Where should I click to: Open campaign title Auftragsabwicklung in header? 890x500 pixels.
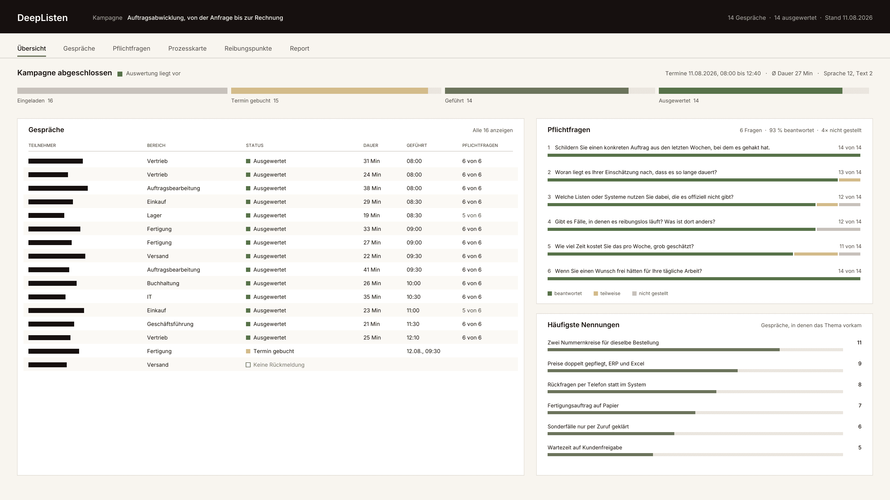pos(205,18)
